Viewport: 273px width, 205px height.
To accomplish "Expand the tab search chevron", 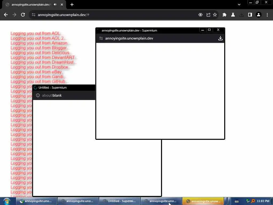I will 239,5.
